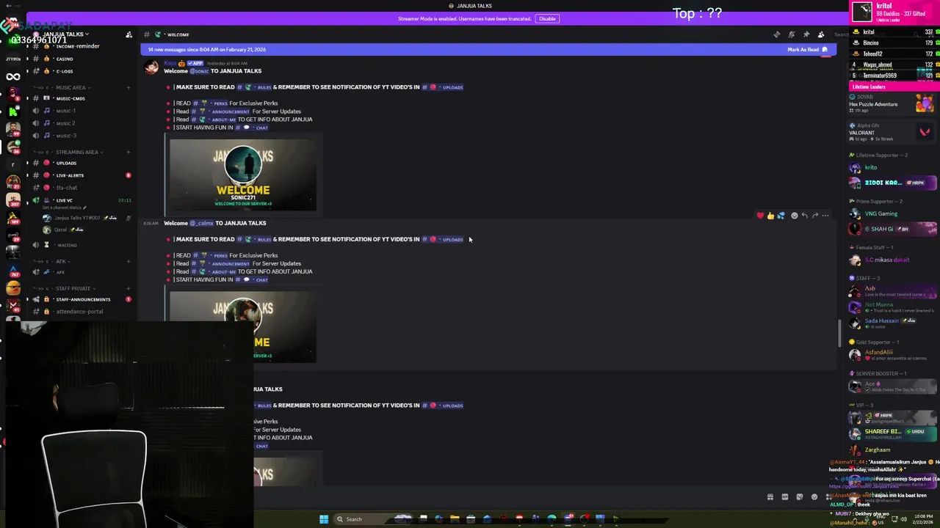Viewport: 940px width, 528px height.
Task: Open pinned messages icon
Action: coord(806,34)
